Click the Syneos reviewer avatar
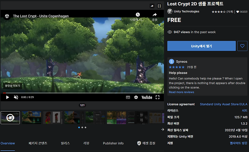Viewport: 249px width, 152px height. click(x=172, y=62)
